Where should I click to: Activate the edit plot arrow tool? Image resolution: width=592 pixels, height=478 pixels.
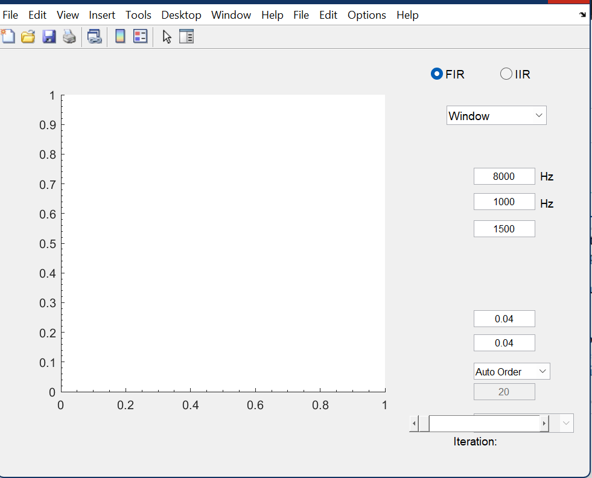pyautogui.click(x=166, y=36)
